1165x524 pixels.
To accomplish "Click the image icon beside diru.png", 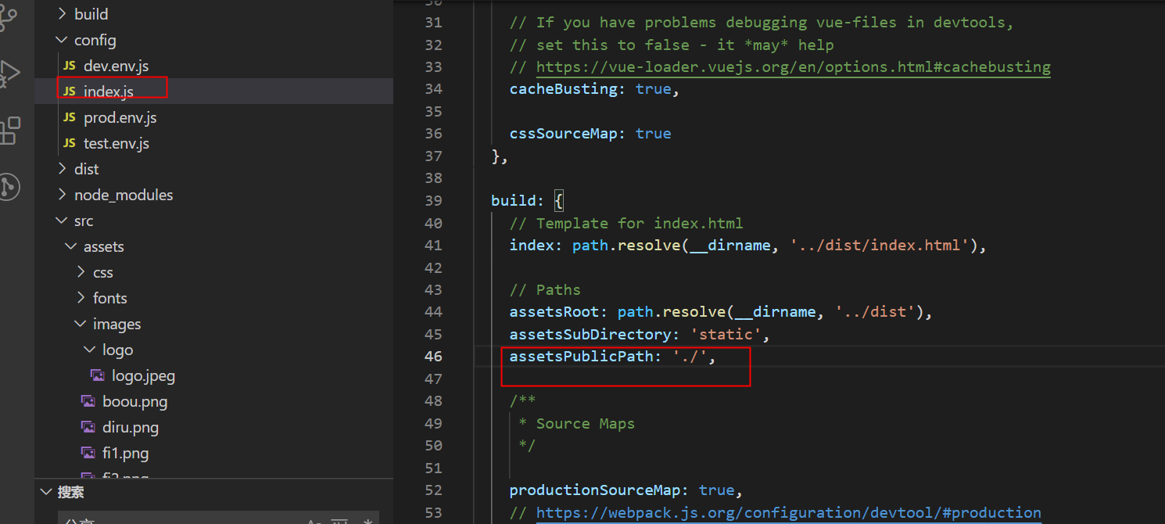I will click(88, 427).
